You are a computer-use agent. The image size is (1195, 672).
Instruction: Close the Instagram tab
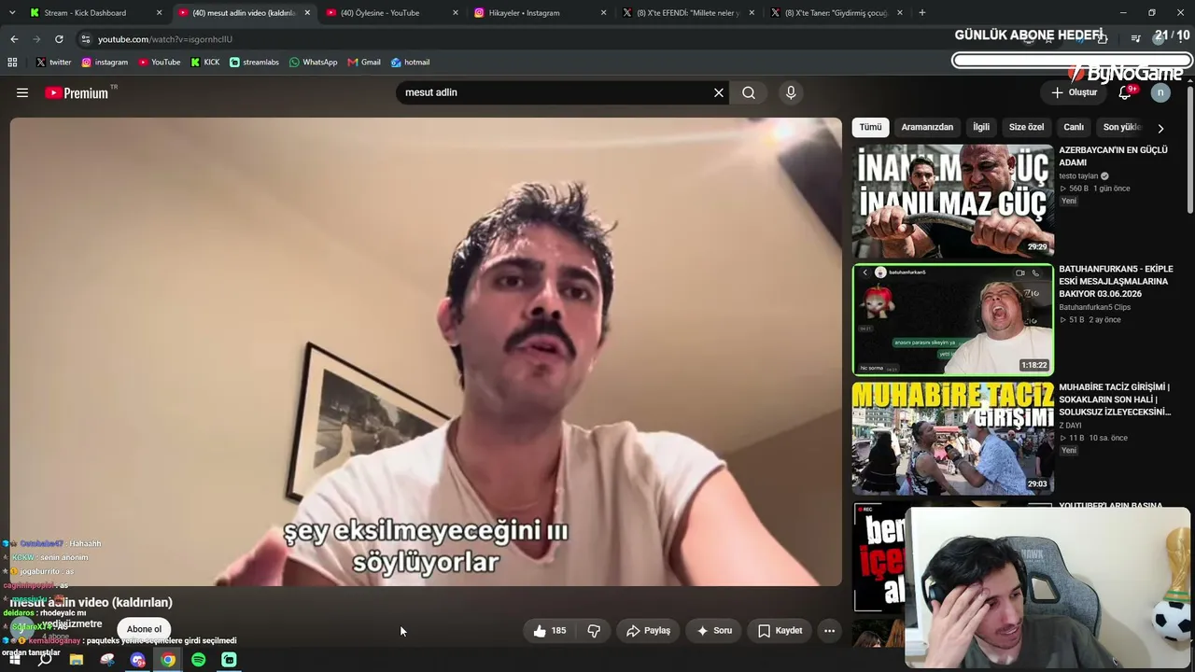[x=603, y=13]
